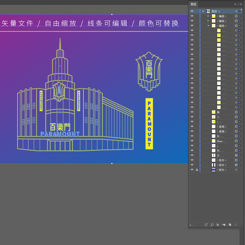Click the 百樂門 crest emblem on canvas
Screen dimensions: 245x245
point(149,71)
